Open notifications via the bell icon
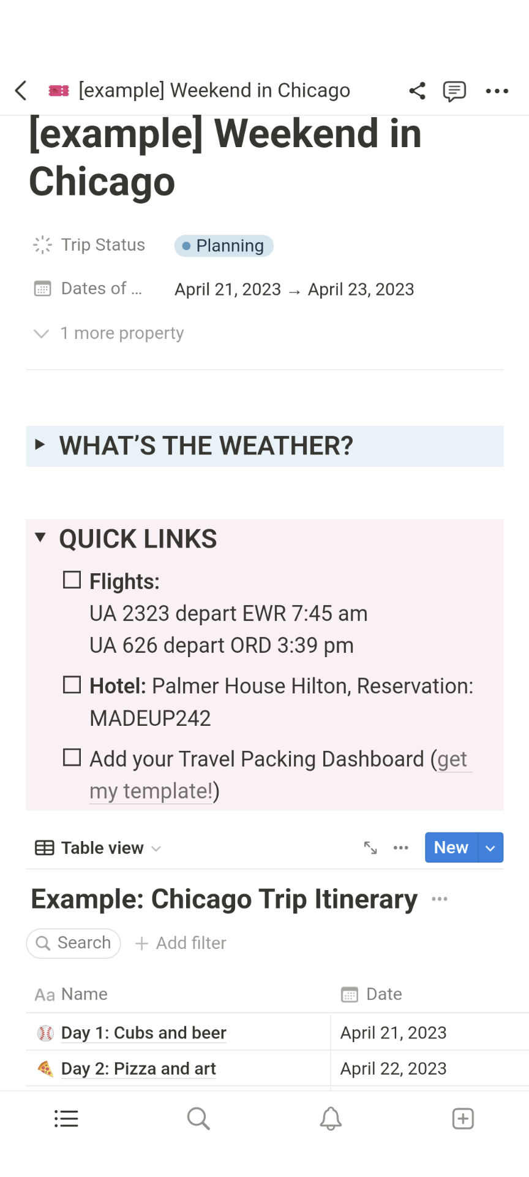The width and height of the screenshot is (529, 1177). [x=331, y=1118]
